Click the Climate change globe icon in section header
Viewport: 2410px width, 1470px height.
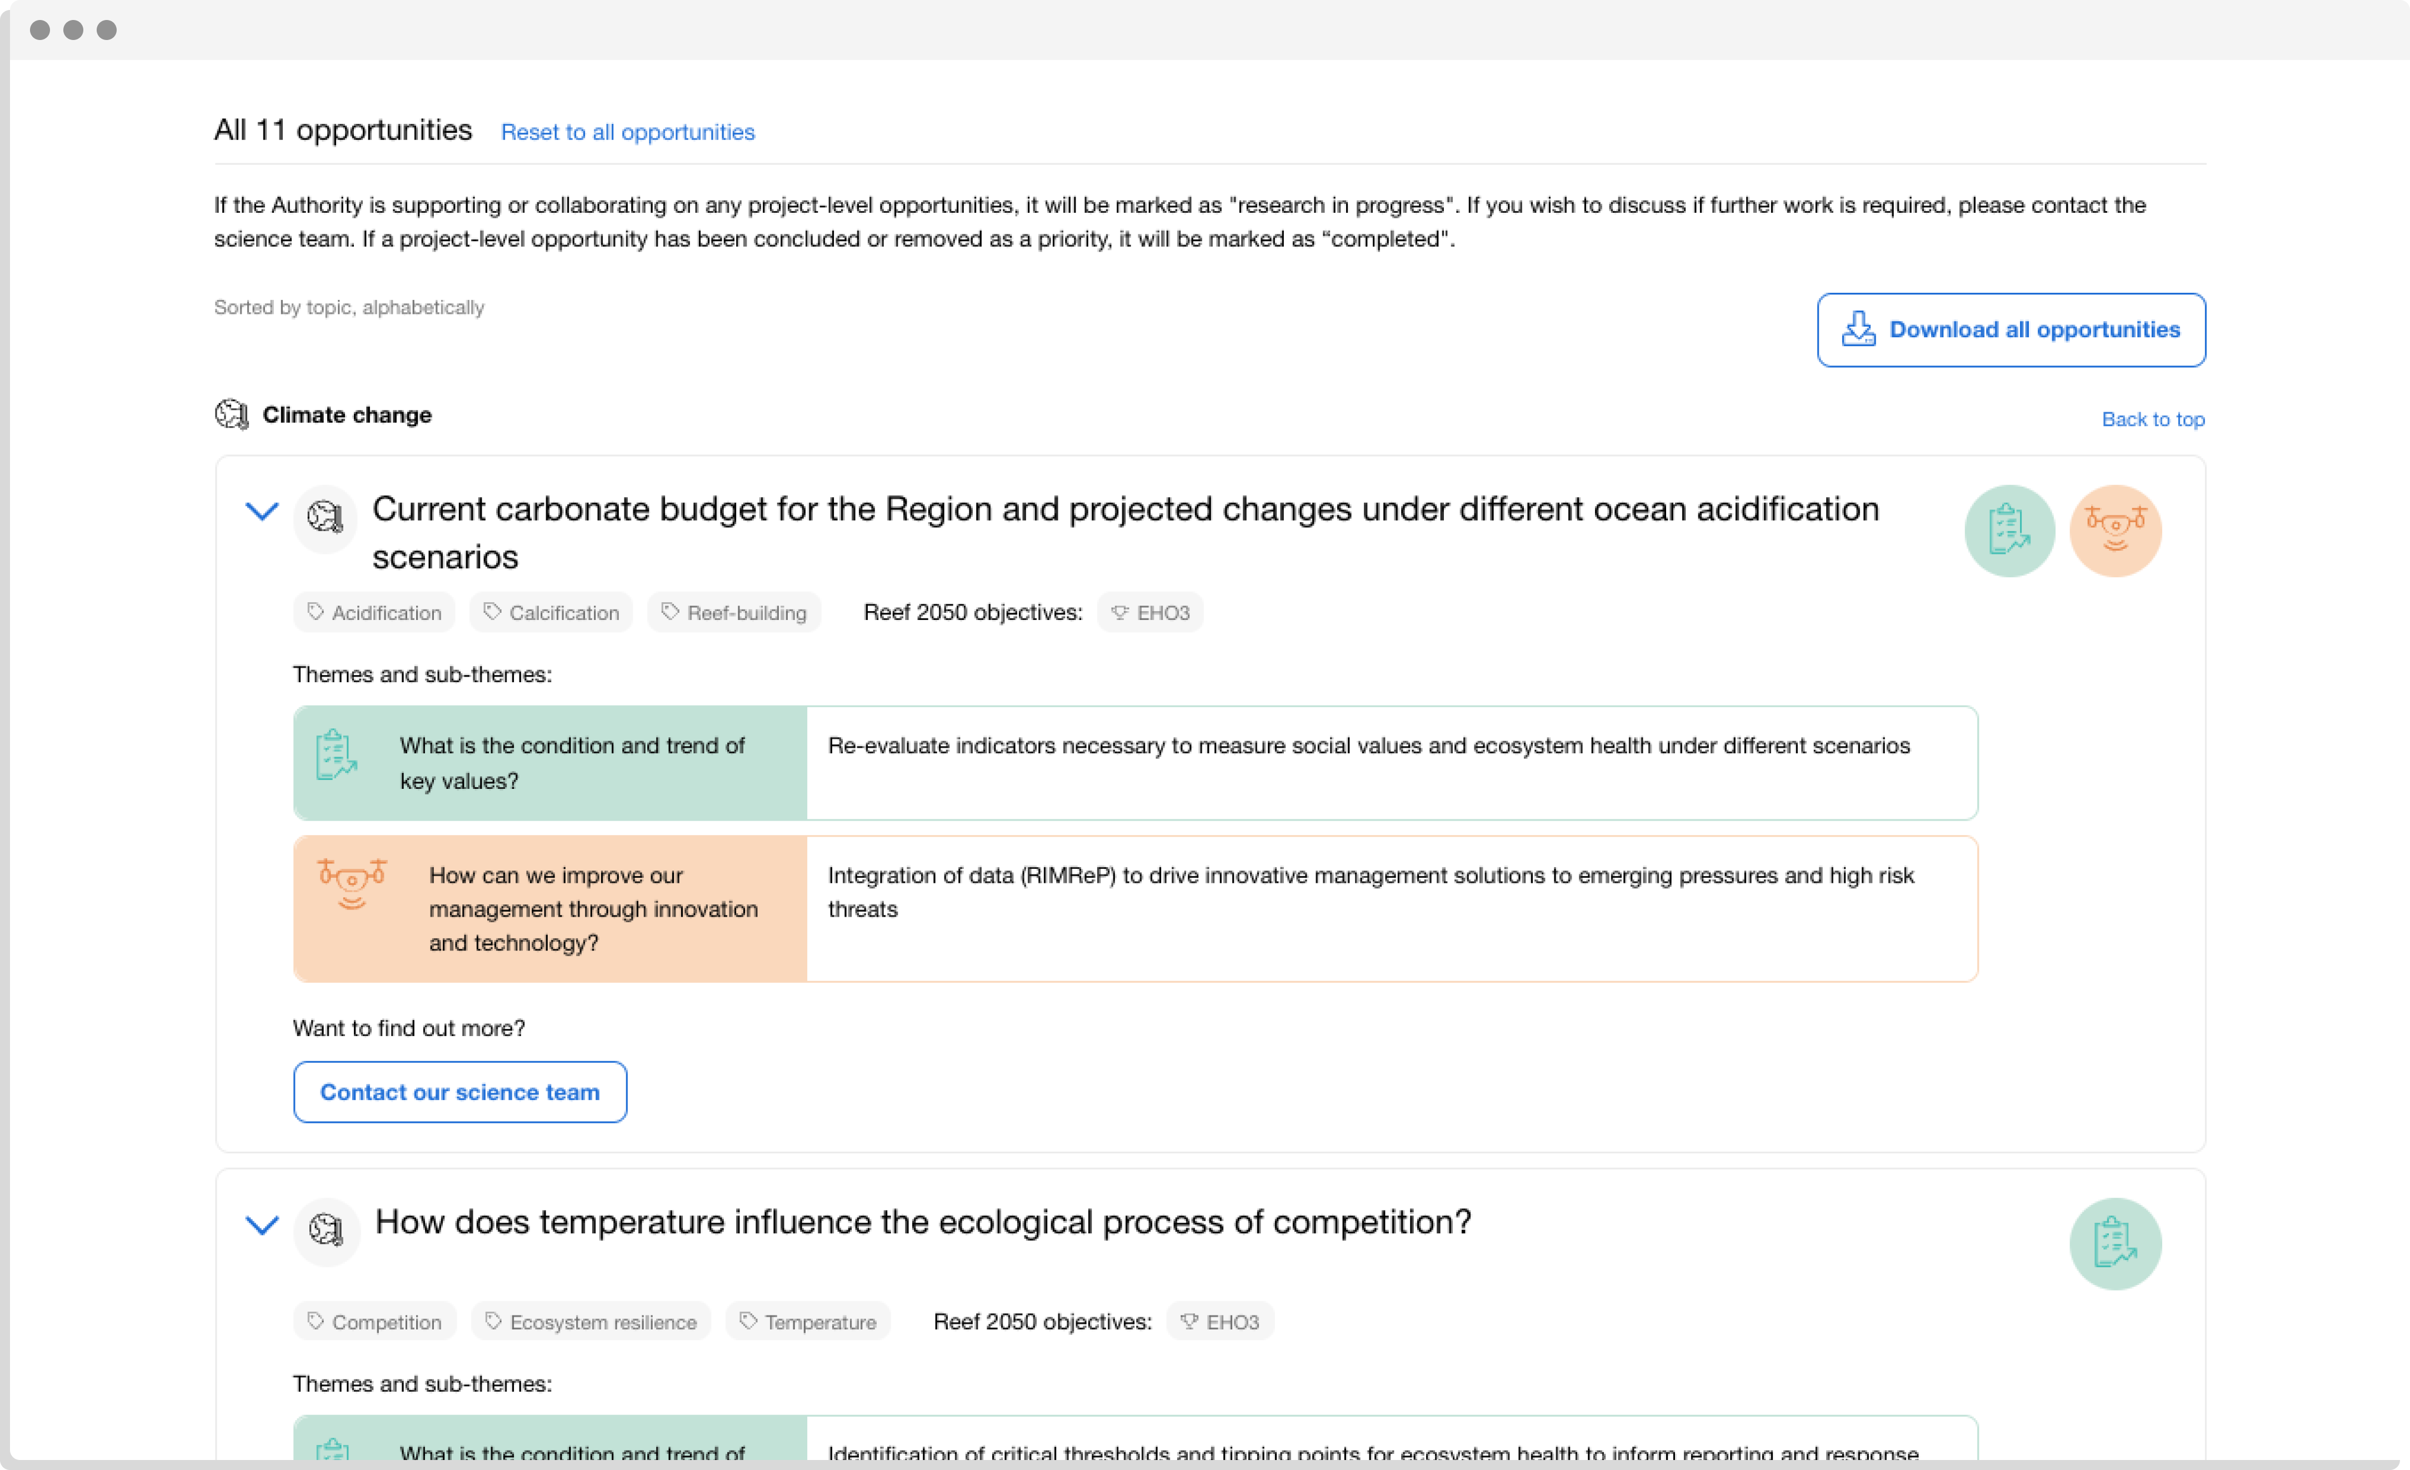pos(231,414)
